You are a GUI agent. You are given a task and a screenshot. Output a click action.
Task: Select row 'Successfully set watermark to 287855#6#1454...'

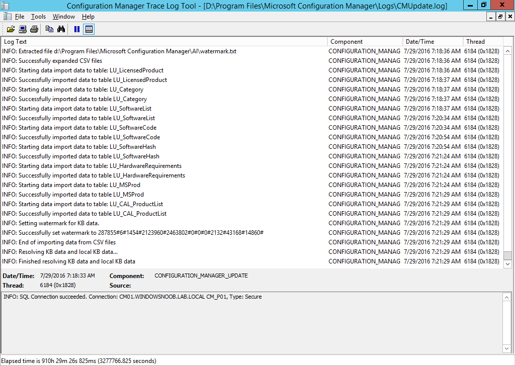(x=251, y=232)
